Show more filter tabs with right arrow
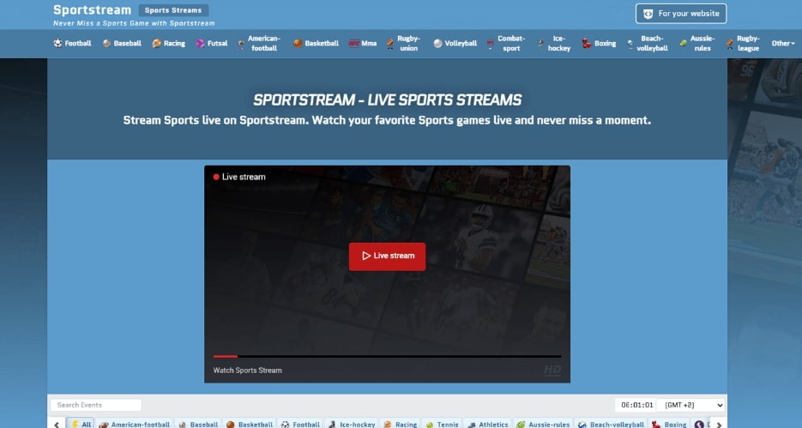Viewport: 802px width, 428px height. coord(719,424)
